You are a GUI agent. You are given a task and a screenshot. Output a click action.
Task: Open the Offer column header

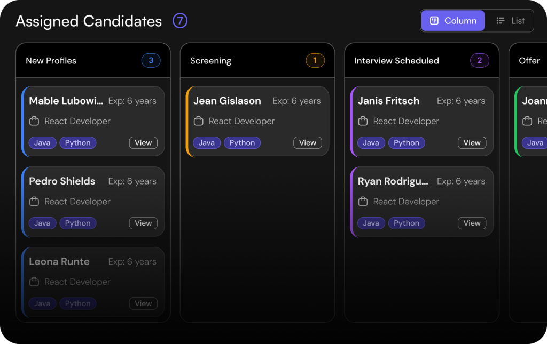pyautogui.click(x=528, y=61)
